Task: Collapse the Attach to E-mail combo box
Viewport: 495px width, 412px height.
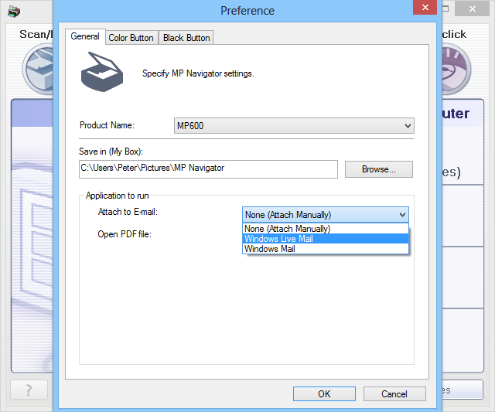Action: click(x=326, y=215)
